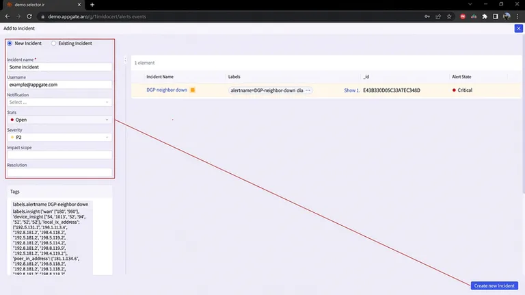The height and width of the screenshot is (295, 525).
Task: Click the _id column header
Action: point(366,77)
